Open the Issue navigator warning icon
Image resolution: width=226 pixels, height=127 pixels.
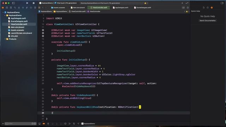coord(19,7)
